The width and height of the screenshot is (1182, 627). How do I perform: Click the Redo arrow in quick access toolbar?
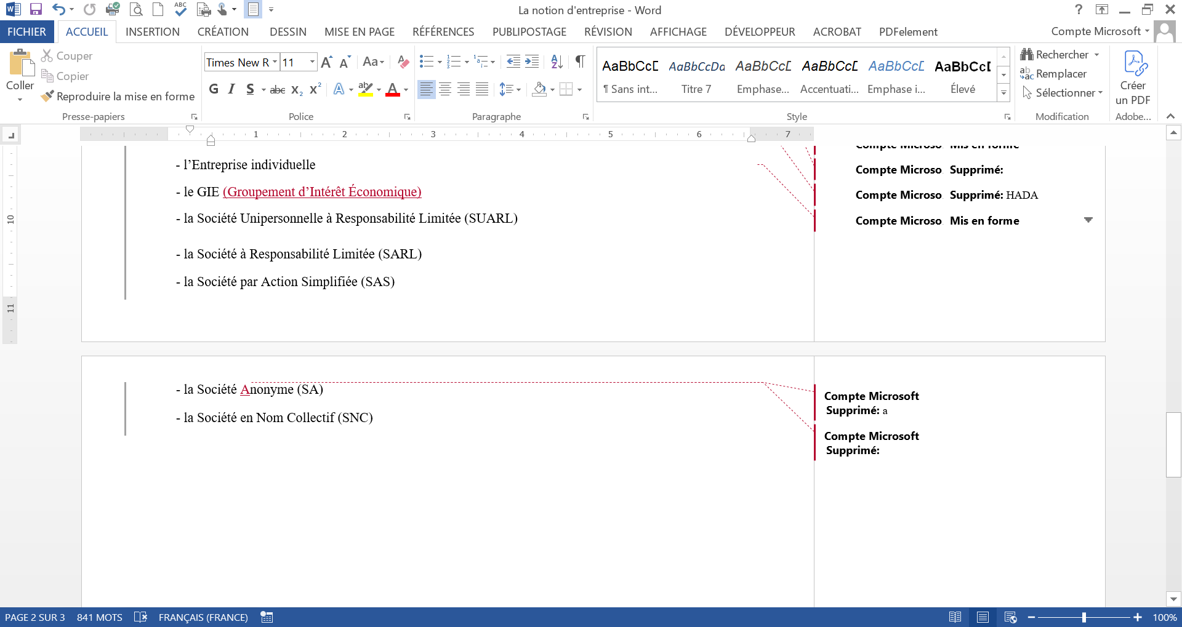90,9
